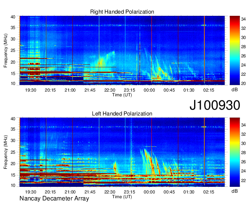Click the 15 MHz tick of right-handed plot
250x203 pixels.
click(x=13, y=74)
